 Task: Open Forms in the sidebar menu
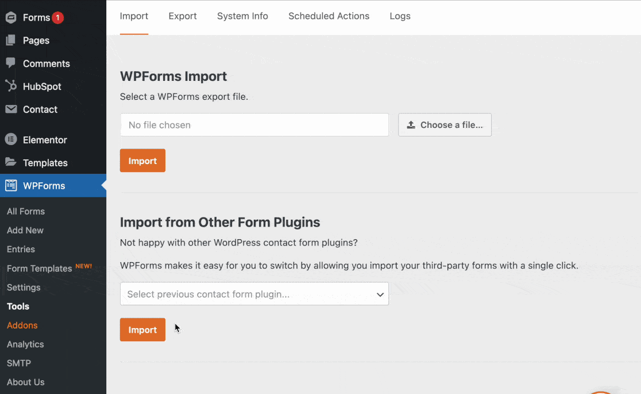click(x=36, y=18)
